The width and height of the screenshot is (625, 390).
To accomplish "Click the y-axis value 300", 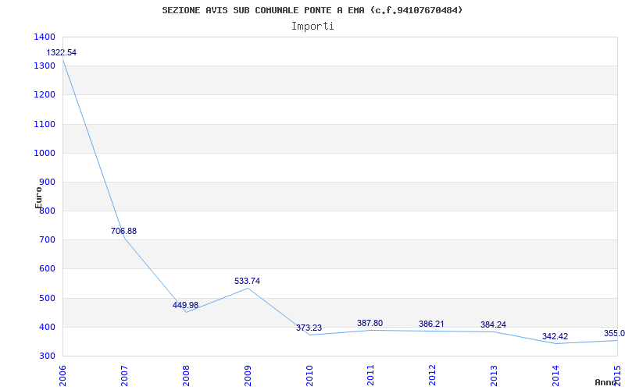I will click(47, 356).
